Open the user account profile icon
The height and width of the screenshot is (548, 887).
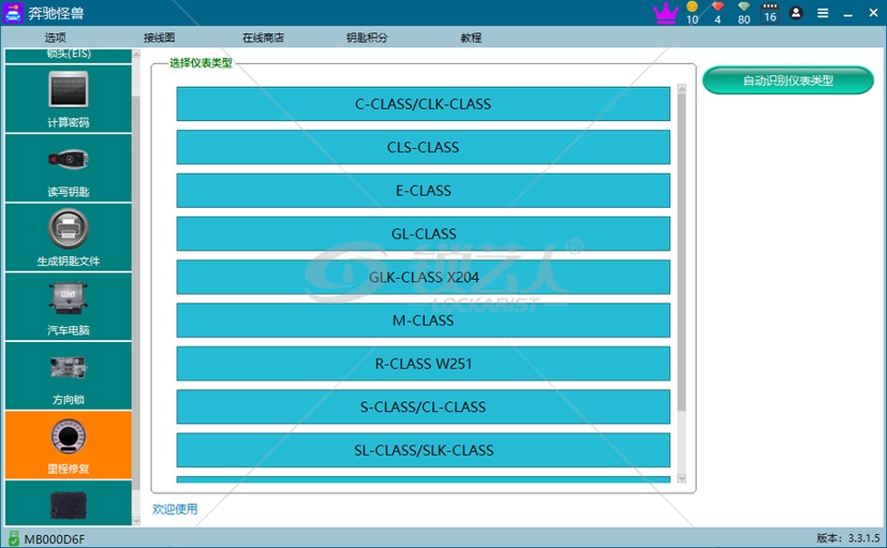[796, 13]
